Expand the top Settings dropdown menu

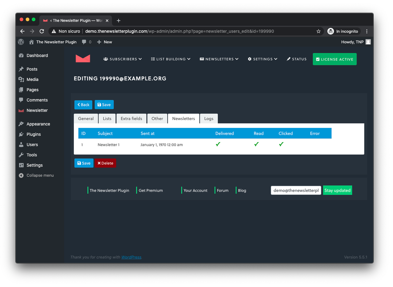pos(263,59)
